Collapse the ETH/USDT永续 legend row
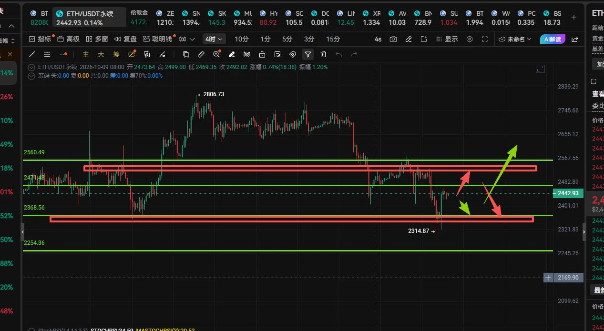Viewport: 604px width, 331px height. pos(32,67)
